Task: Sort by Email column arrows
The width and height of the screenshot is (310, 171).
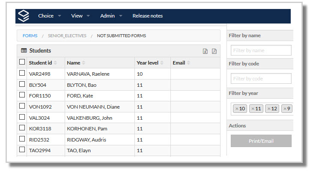Action: 188,63
